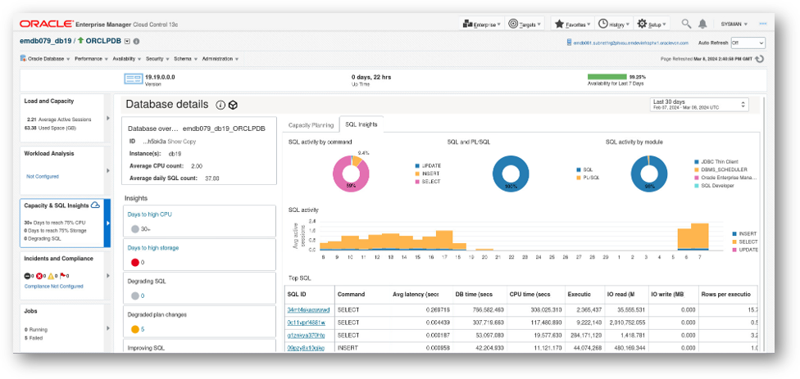Click the page refresh icon
Screen dimensions: 800x379
coord(760,59)
